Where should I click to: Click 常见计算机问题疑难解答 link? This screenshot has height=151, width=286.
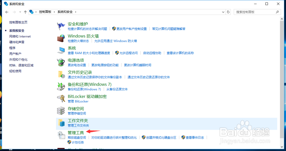point(169,29)
